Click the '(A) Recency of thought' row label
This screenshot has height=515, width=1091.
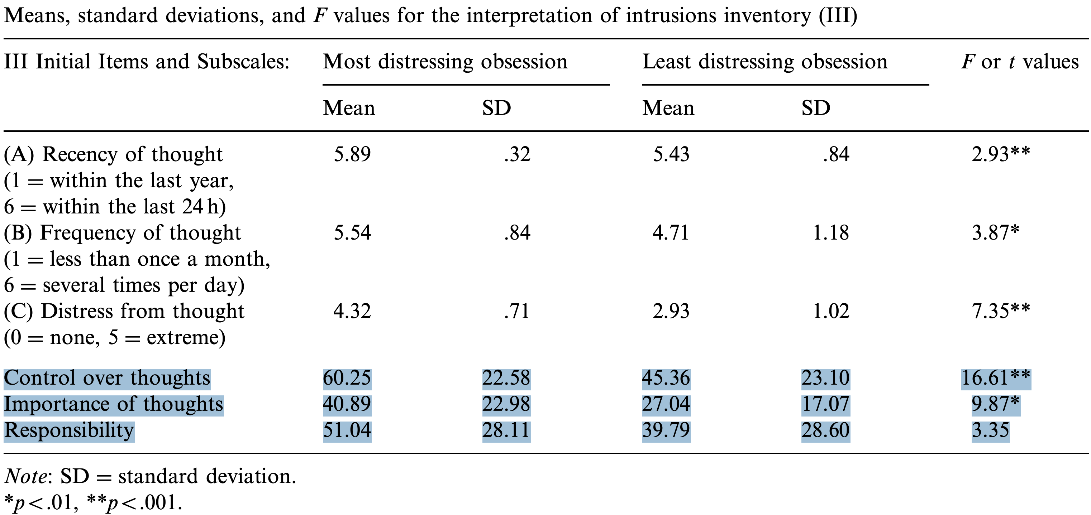pyautogui.click(x=114, y=154)
